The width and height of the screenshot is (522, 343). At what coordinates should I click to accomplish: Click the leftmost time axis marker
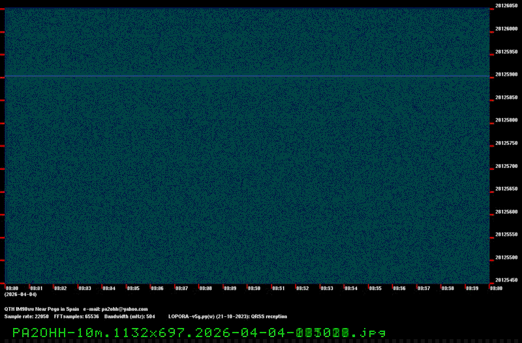coord(12,288)
